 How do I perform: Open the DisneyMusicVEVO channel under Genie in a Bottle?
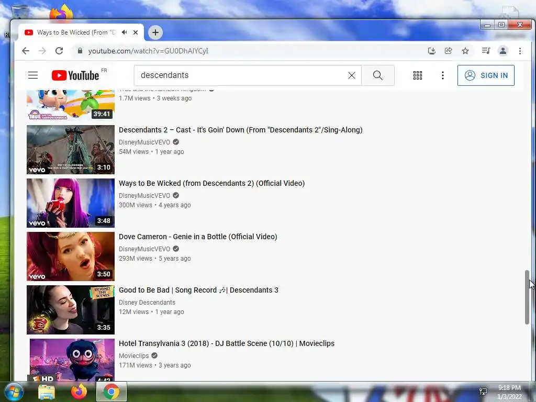tap(144, 249)
